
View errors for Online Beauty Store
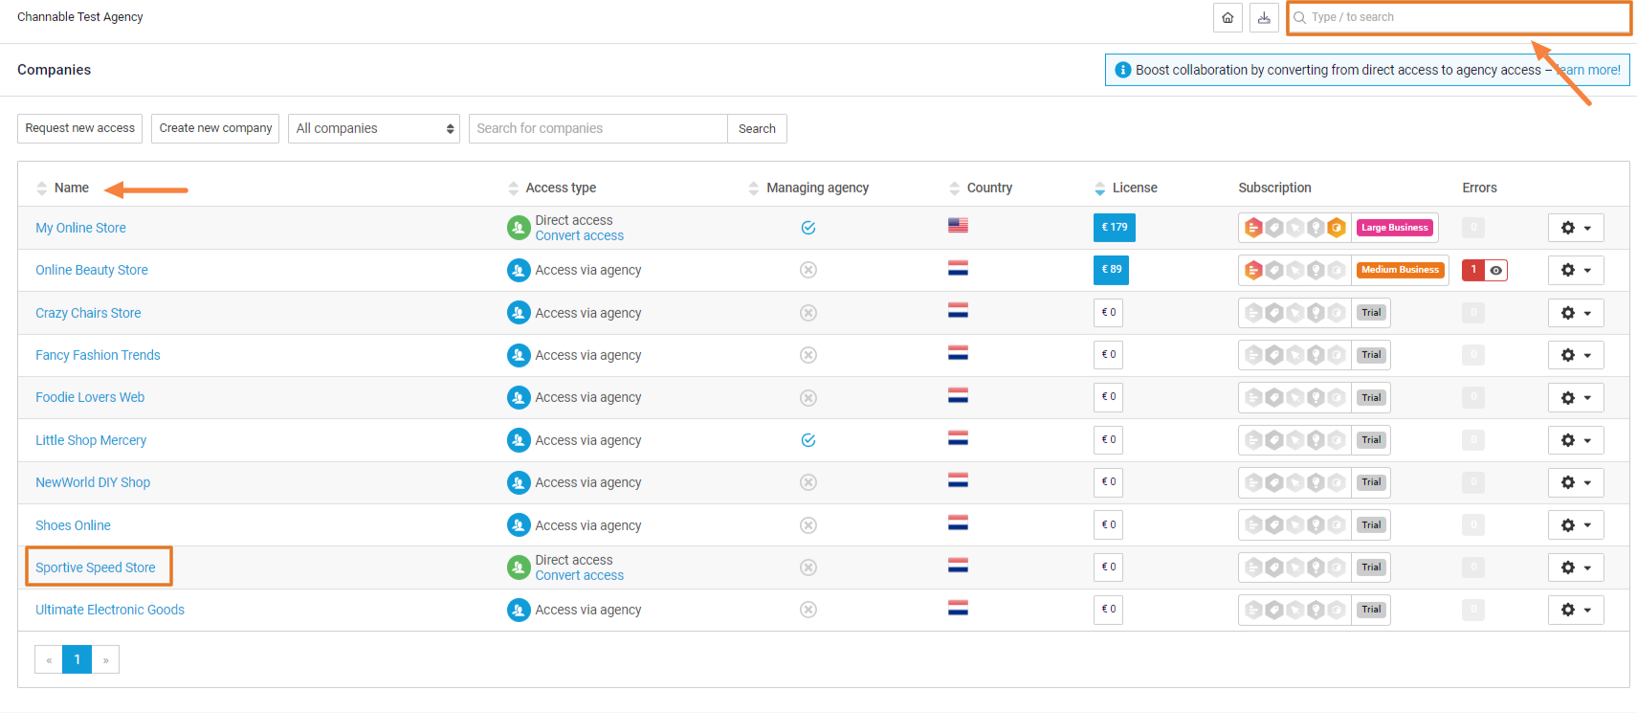click(1495, 270)
